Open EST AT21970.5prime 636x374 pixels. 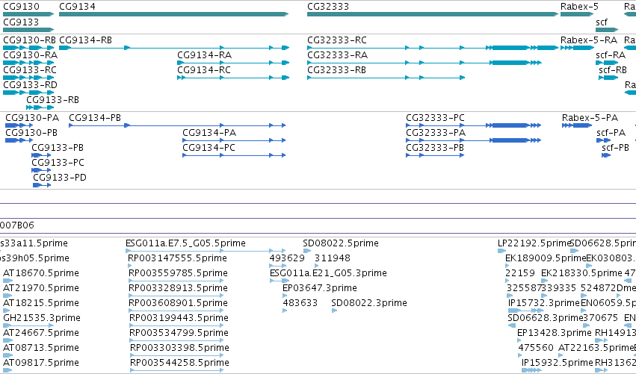click(x=41, y=288)
